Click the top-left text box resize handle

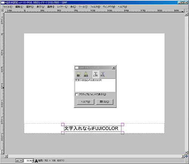tap(63, 124)
